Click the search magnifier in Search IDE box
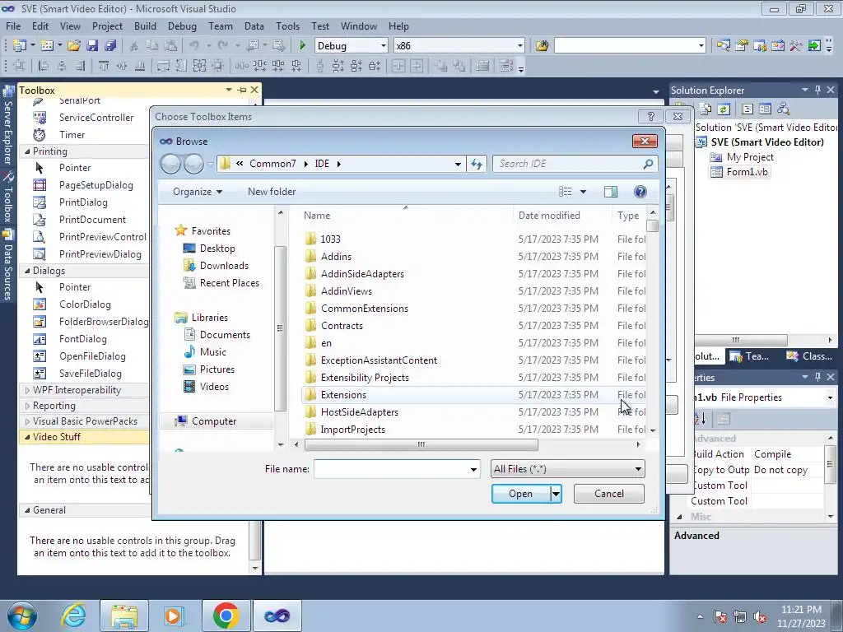 (x=649, y=164)
